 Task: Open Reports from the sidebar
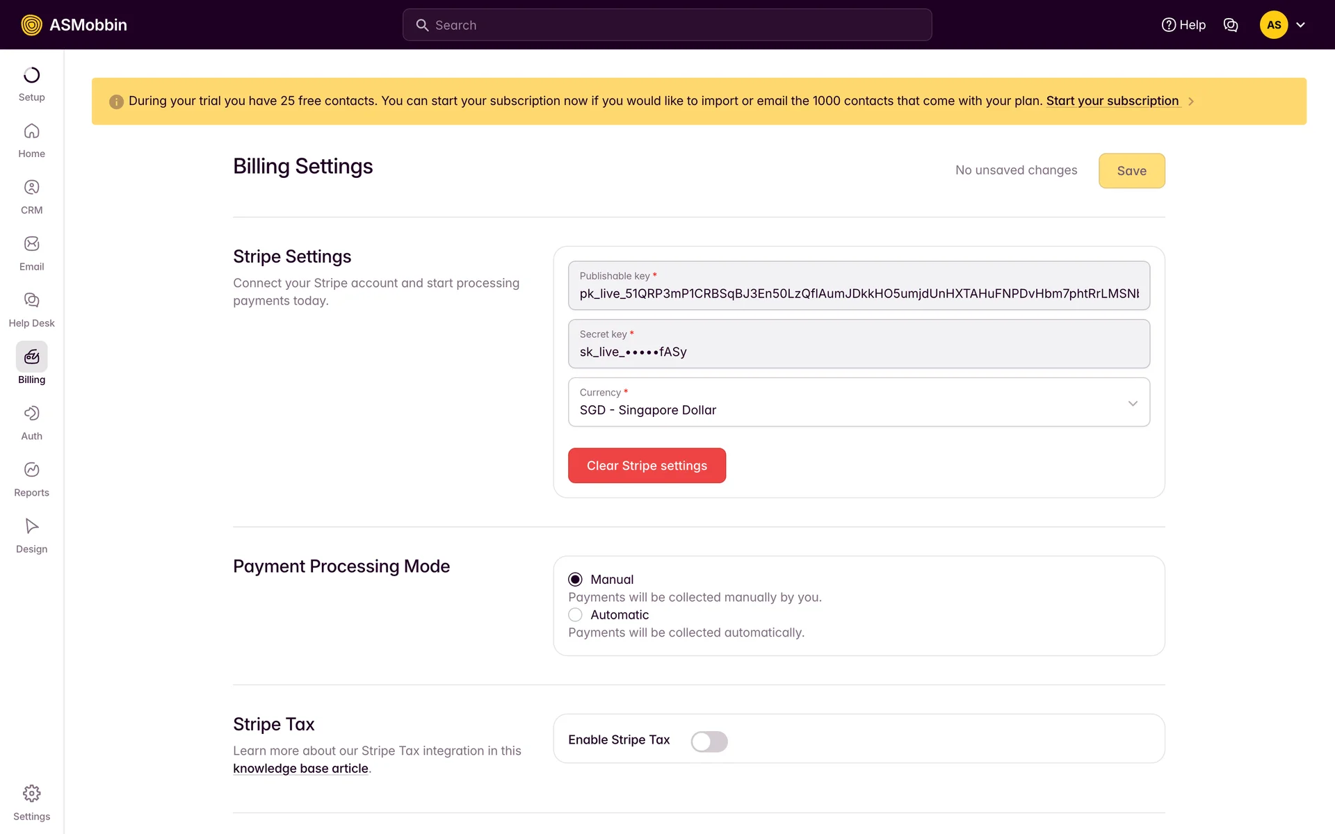31,470
